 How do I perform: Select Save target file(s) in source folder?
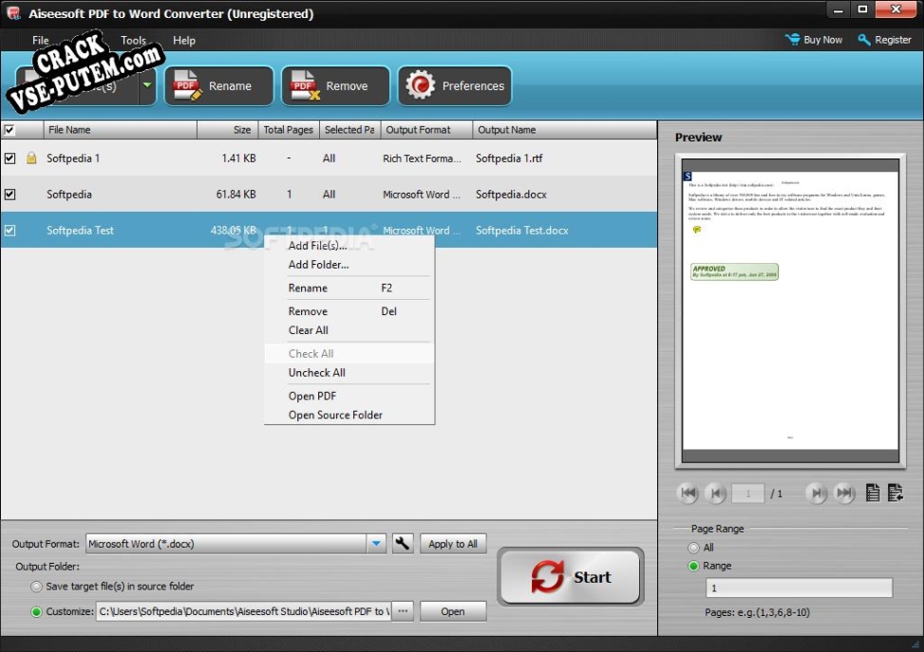tap(37, 587)
